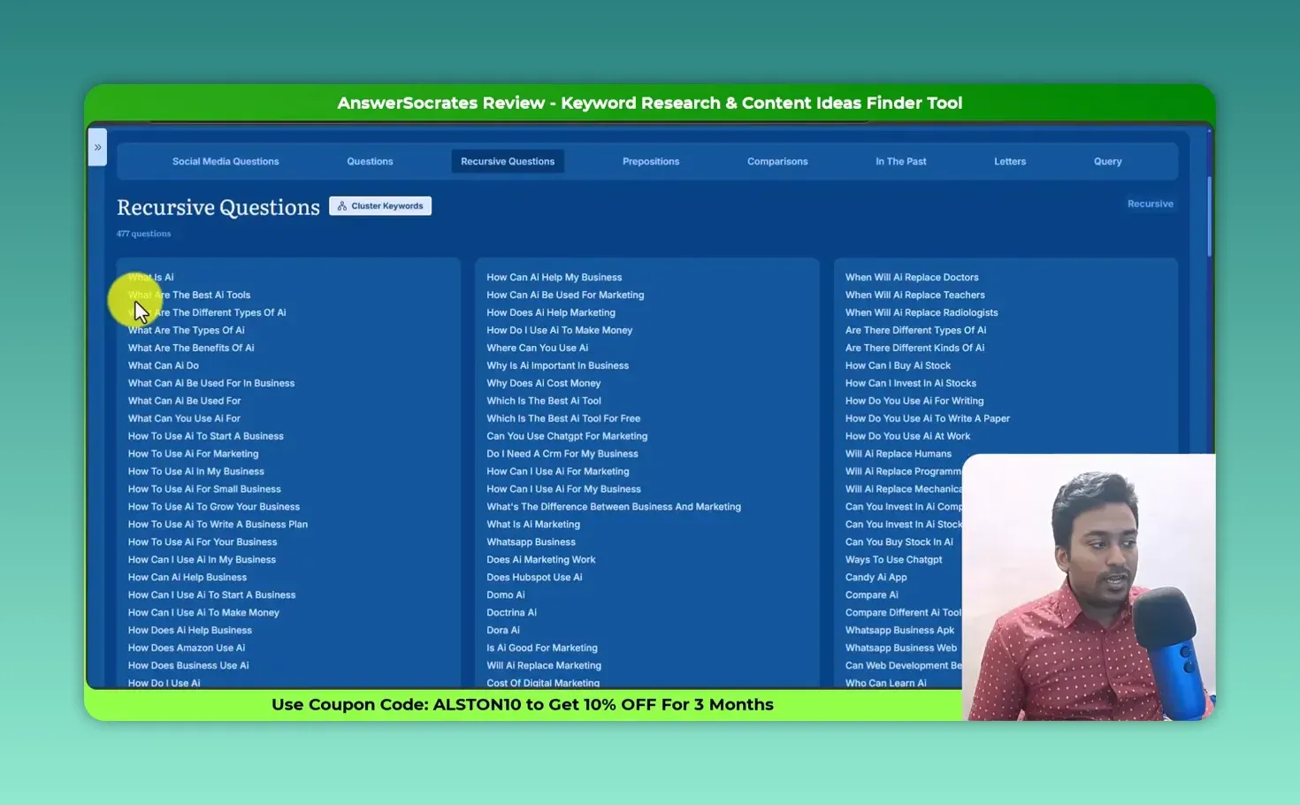Click the Recursive link at top right
The image size is (1300, 805).
click(1150, 204)
